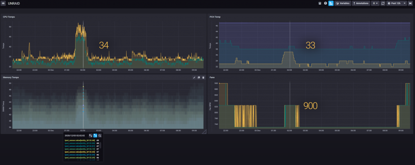Open the Past 12h time range dropdown
This screenshot has width=415, height=165.
(396, 3)
